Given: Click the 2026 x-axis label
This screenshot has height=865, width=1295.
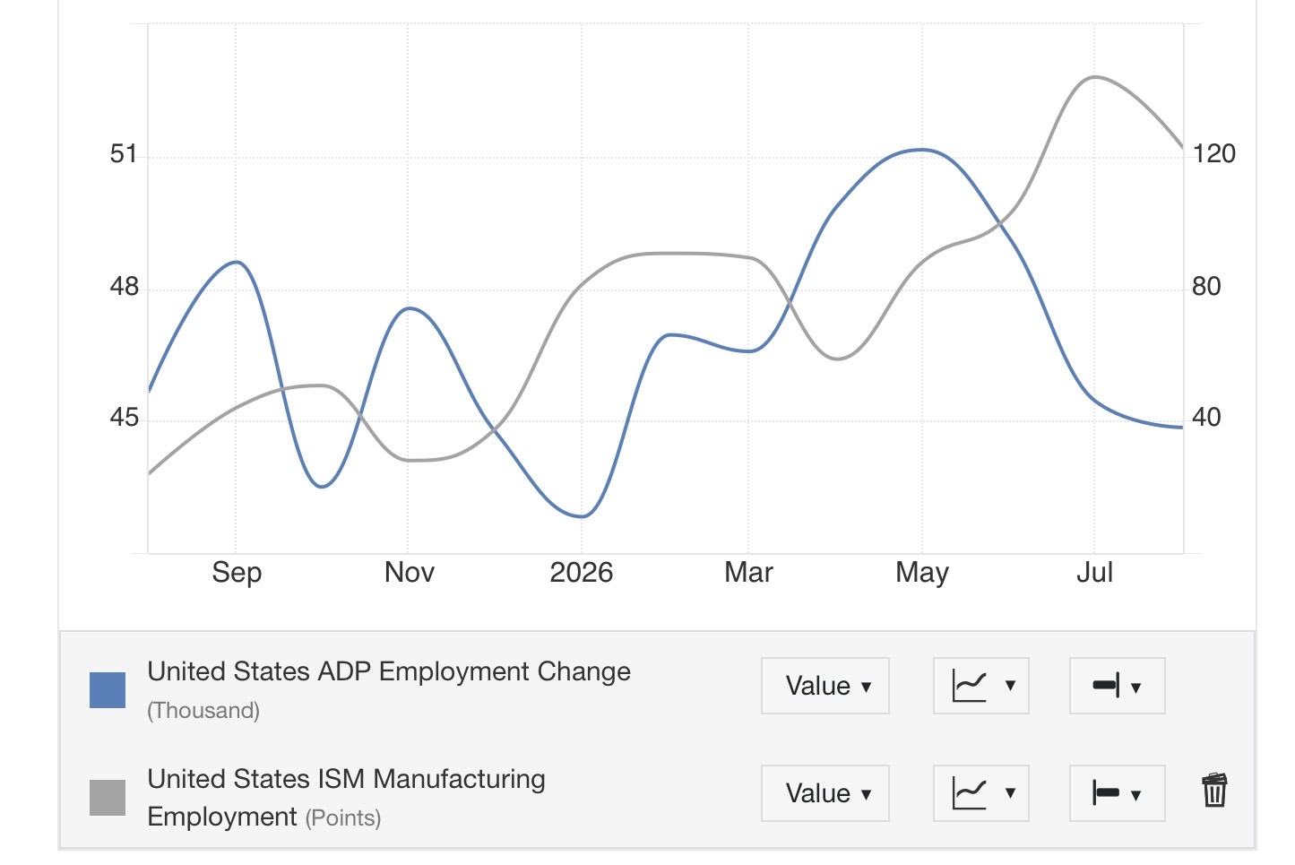Looking at the screenshot, I should 582,572.
